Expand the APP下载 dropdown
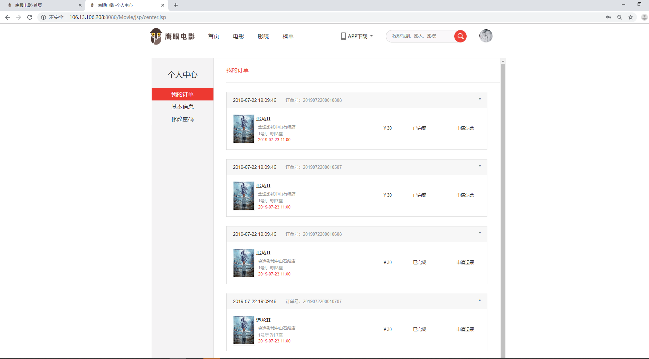This screenshot has width=649, height=359. coord(371,36)
